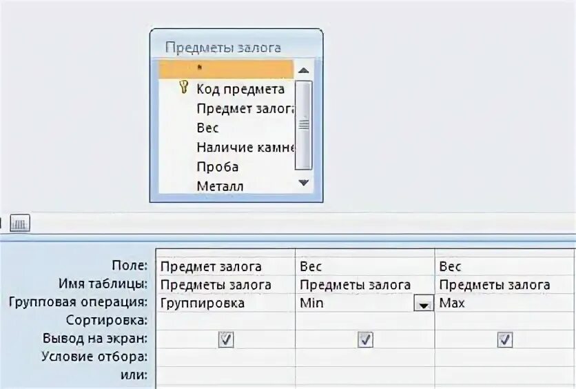Click the или cell in the Min column
This screenshot has width=576, height=389.
[x=364, y=375]
